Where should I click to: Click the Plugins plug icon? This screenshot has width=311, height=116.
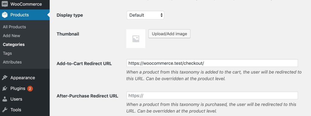click(5, 89)
